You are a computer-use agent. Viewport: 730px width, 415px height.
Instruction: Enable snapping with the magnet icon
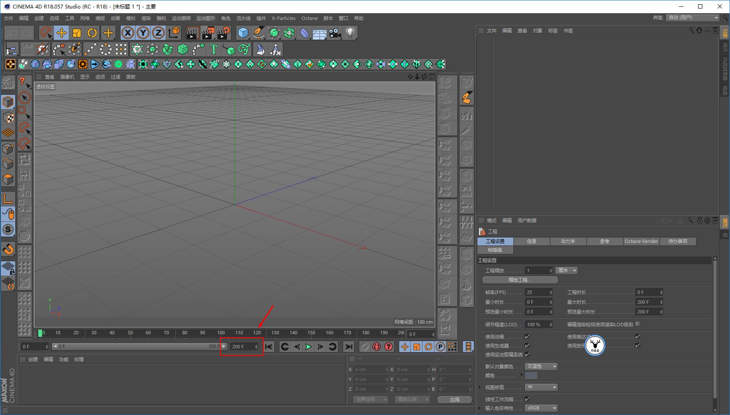tap(8, 249)
